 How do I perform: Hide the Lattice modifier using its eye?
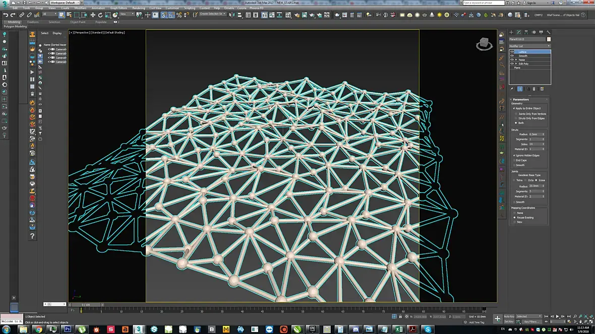tap(512, 52)
